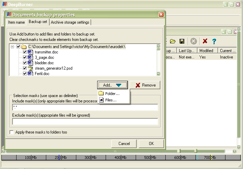Click the horizontal scrollbar left arrow
The image size is (243, 169).
point(3,151)
